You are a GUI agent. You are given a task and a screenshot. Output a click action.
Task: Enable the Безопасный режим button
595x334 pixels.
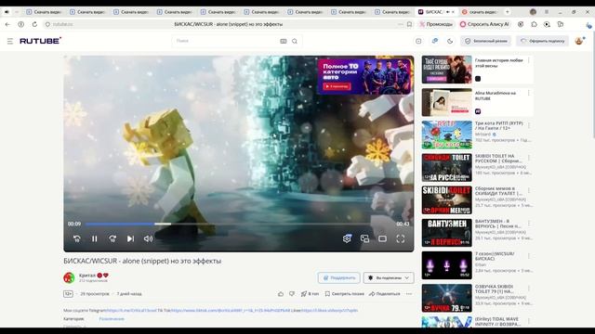[486, 41]
